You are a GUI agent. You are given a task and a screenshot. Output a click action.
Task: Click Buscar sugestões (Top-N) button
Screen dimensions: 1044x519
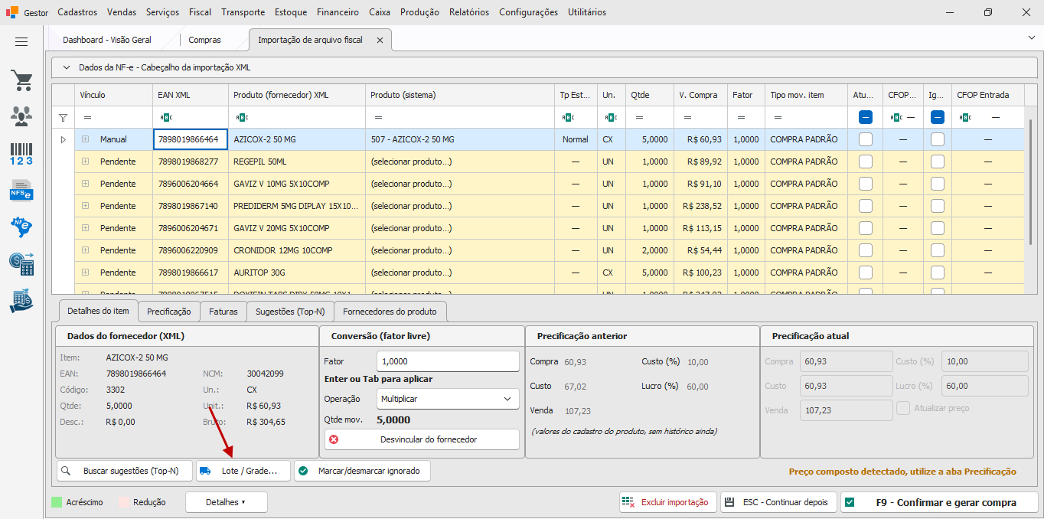[x=125, y=471]
